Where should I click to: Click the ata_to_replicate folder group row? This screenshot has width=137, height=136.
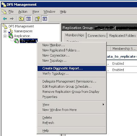tap(122, 57)
